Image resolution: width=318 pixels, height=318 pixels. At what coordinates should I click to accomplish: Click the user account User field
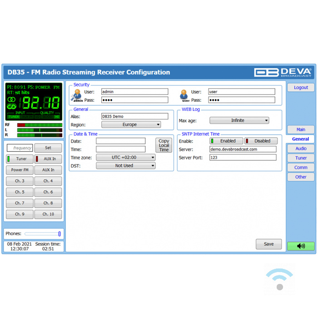[x=242, y=92]
